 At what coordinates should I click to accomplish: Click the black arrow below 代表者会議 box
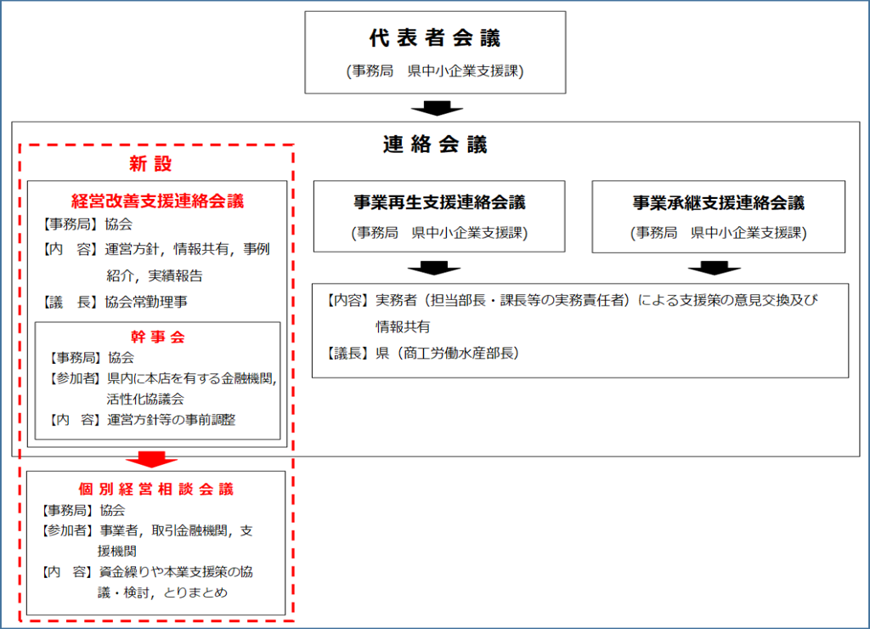tap(436, 108)
